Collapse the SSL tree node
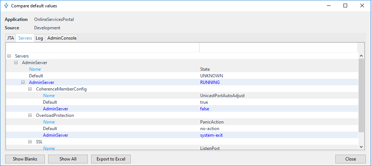371x166 pixels. pos(30,142)
